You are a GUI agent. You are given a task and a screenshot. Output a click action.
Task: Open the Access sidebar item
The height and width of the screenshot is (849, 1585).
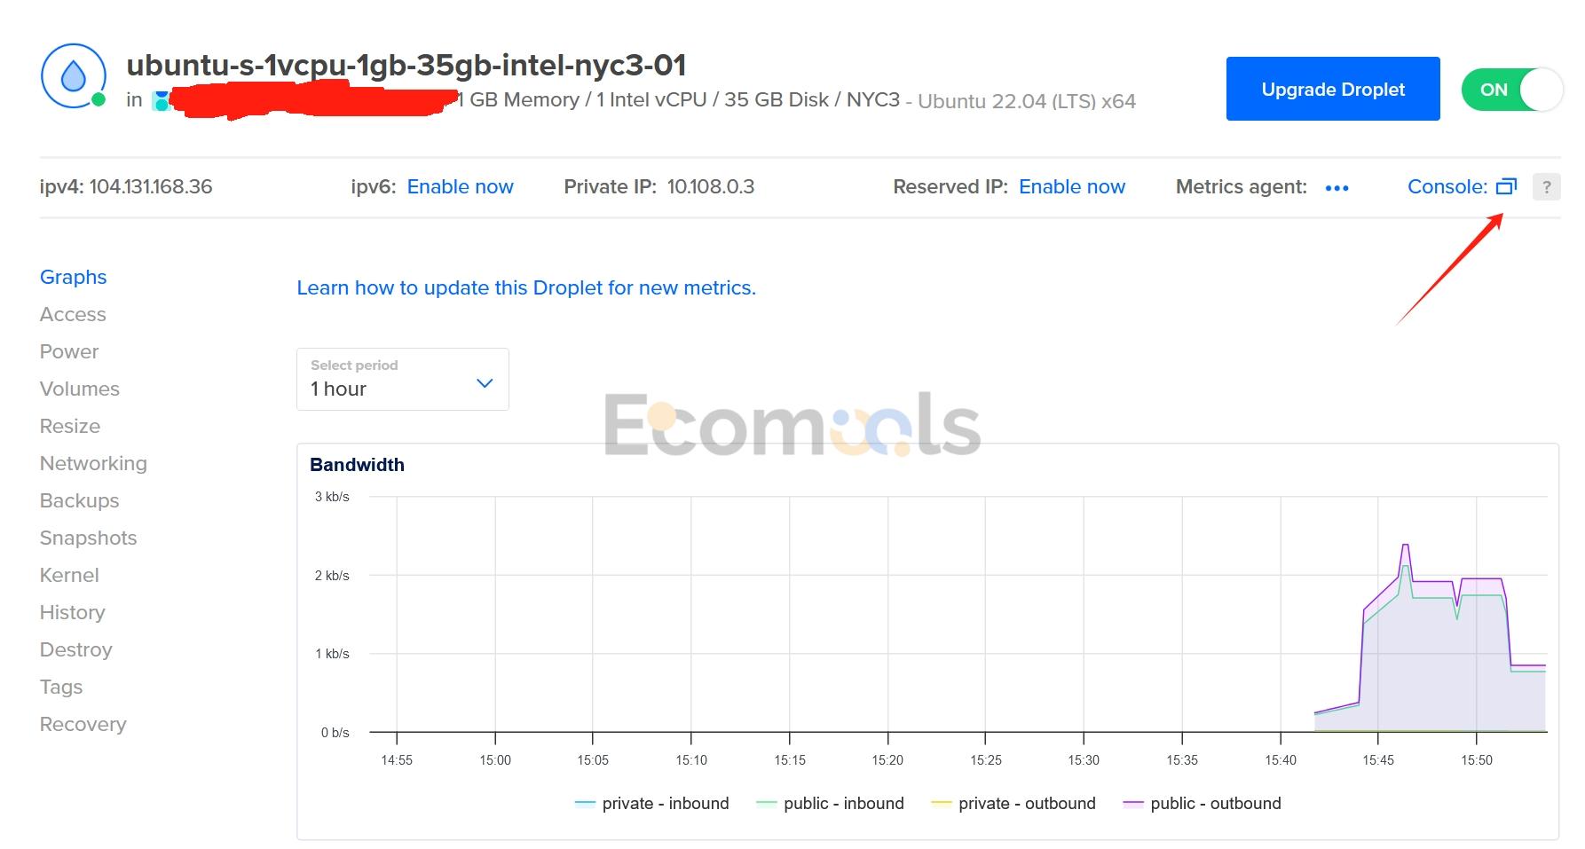[73, 314]
